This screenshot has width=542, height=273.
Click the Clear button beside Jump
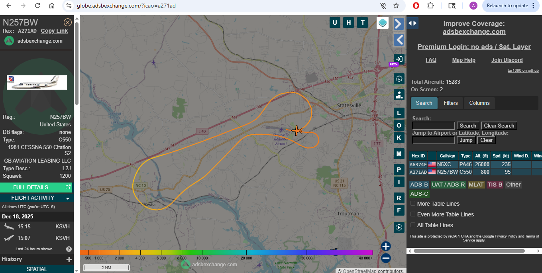(486, 140)
